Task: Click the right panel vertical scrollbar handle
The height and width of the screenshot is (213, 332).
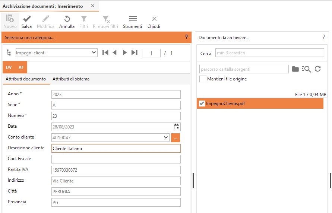Action: coord(331,181)
